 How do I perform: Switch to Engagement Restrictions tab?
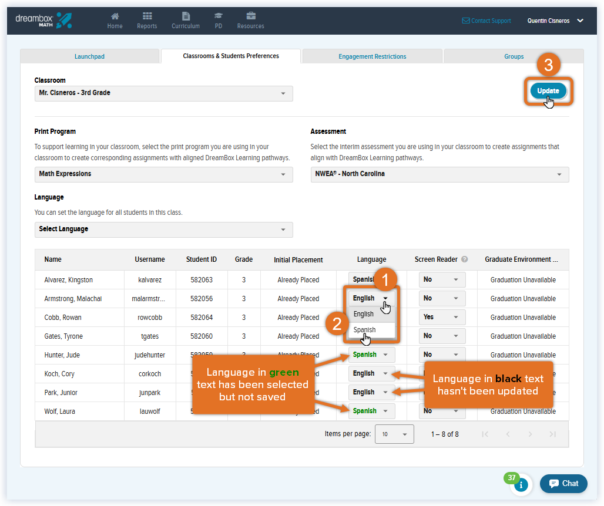tap(372, 56)
